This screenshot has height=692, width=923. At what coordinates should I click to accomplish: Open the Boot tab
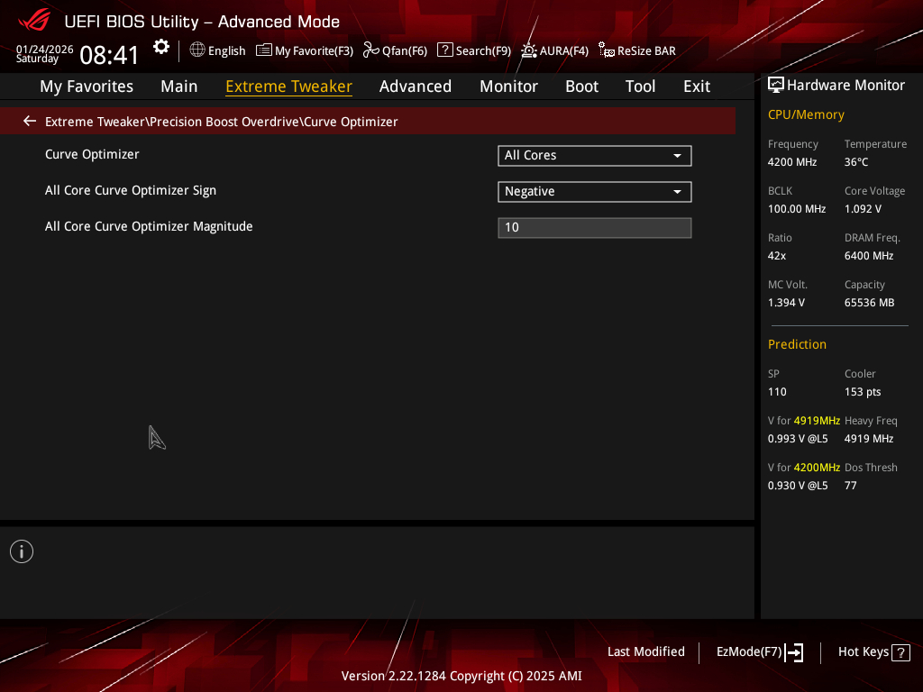tap(581, 86)
